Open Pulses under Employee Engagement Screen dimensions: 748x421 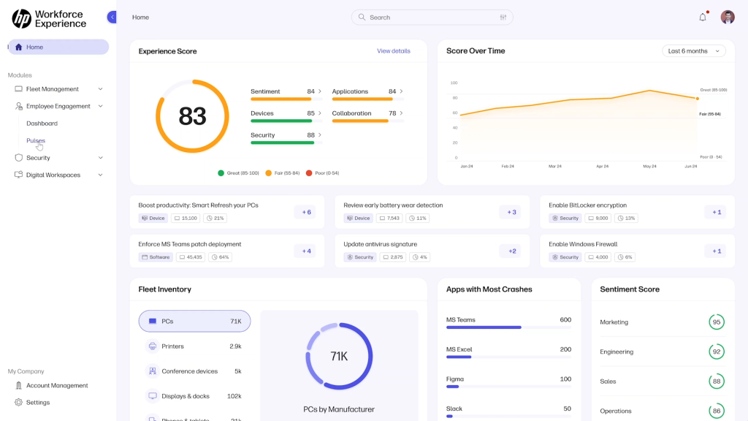click(36, 140)
